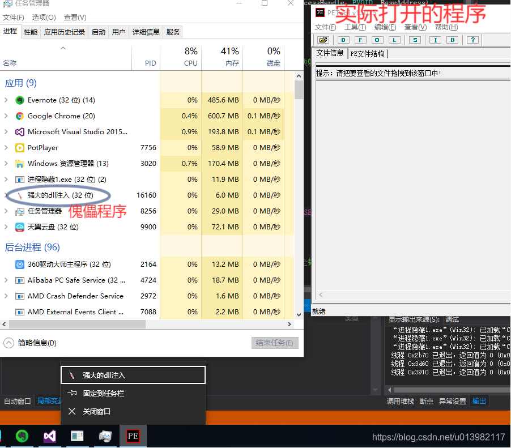Open the 编辑(E) menu in PETool
511x448 pixels.
tap(385, 27)
